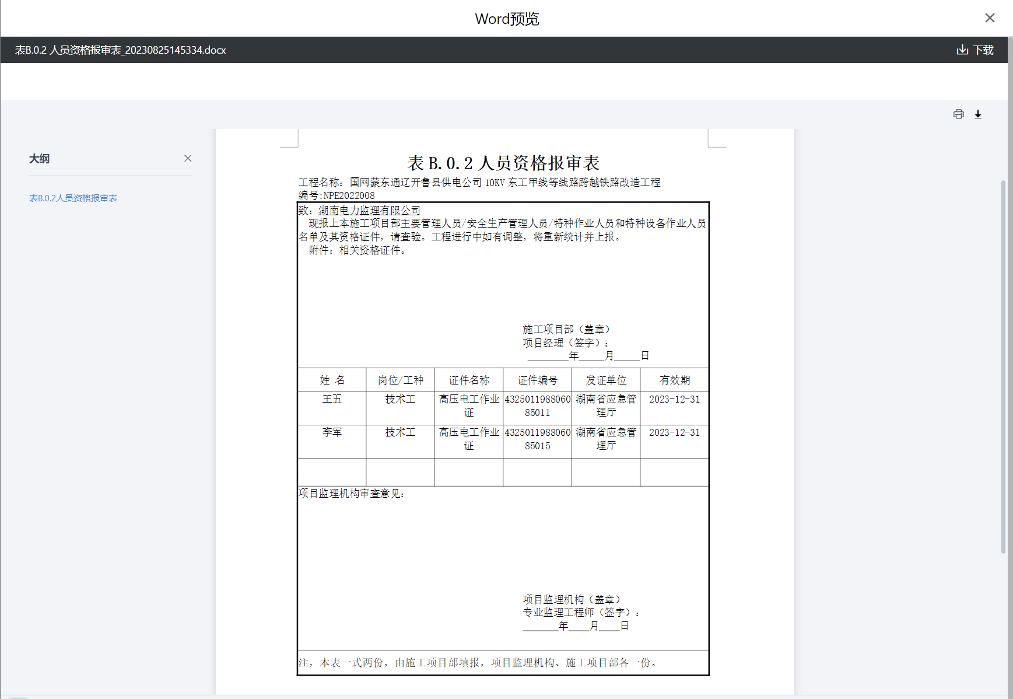The width and height of the screenshot is (1013, 699).
Task: Click the download arrow icon beside printer
Action: coord(978,114)
